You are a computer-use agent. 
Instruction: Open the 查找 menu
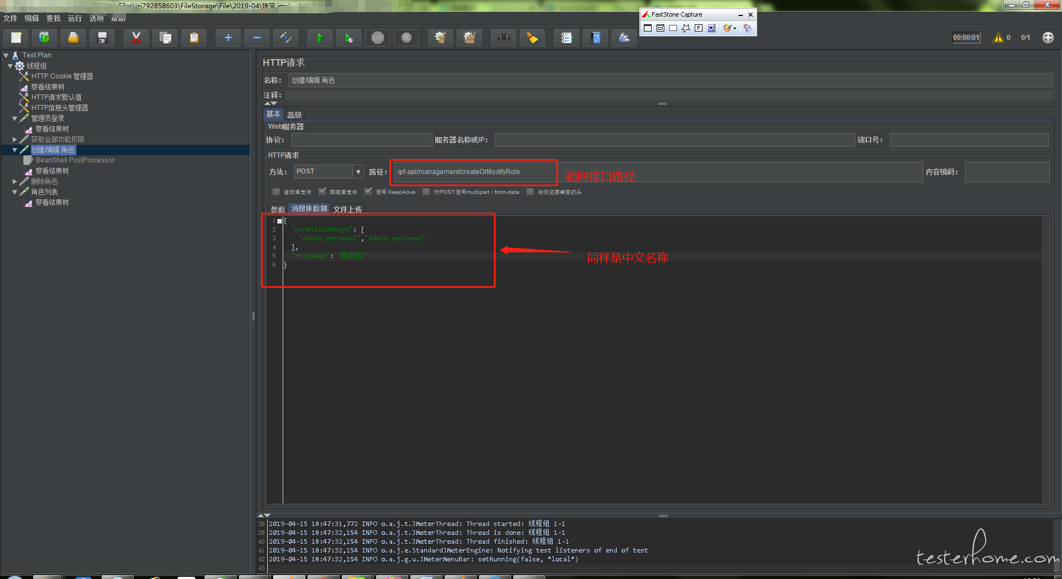53,18
